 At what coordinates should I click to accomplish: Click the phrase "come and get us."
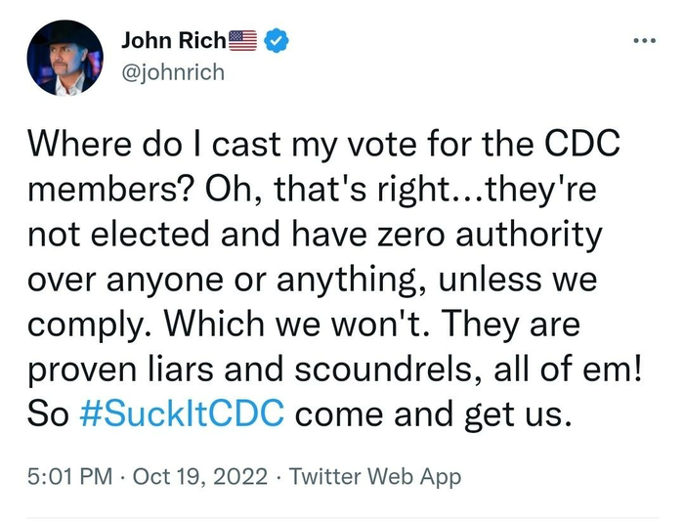(x=431, y=414)
